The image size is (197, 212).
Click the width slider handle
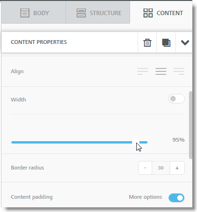136,143
